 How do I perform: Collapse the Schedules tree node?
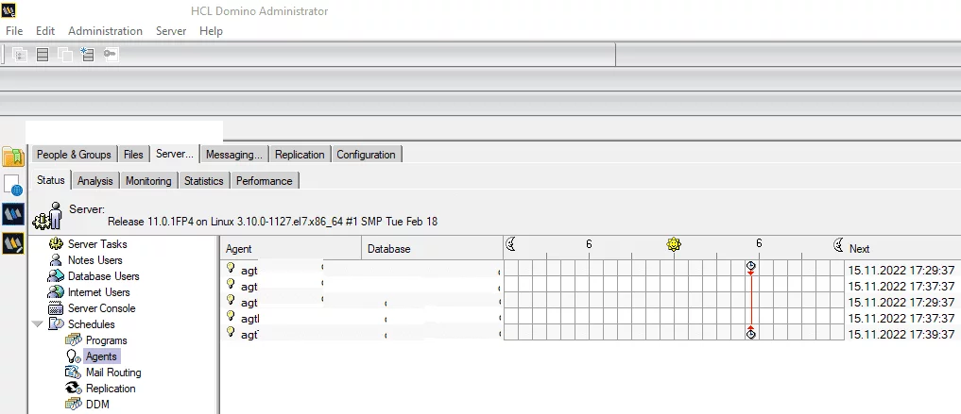(x=38, y=324)
